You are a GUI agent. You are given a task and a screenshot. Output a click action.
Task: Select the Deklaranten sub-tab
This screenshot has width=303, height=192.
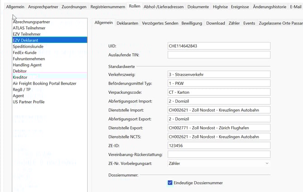(x=128, y=23)
